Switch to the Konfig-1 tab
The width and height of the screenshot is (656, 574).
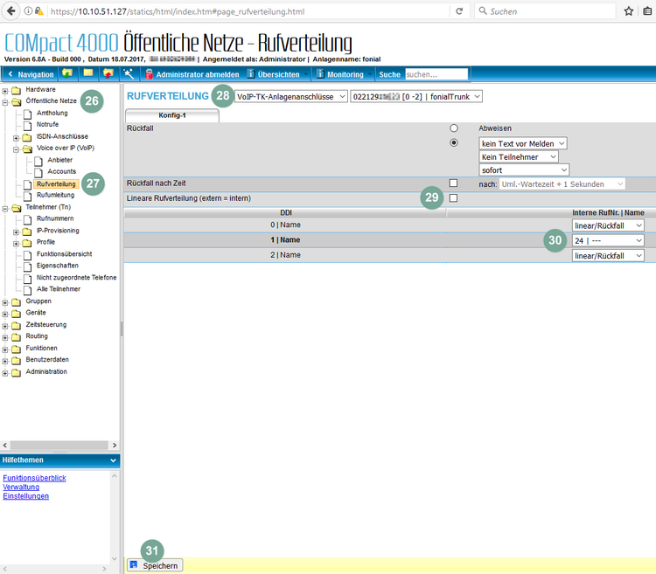(x=172, y=115)
